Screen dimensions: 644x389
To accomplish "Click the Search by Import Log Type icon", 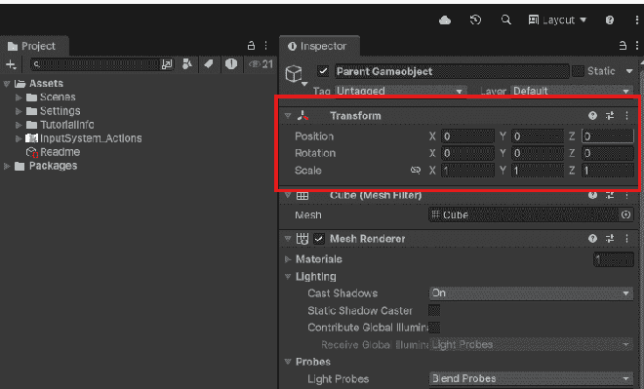I will tap(231, 64).
